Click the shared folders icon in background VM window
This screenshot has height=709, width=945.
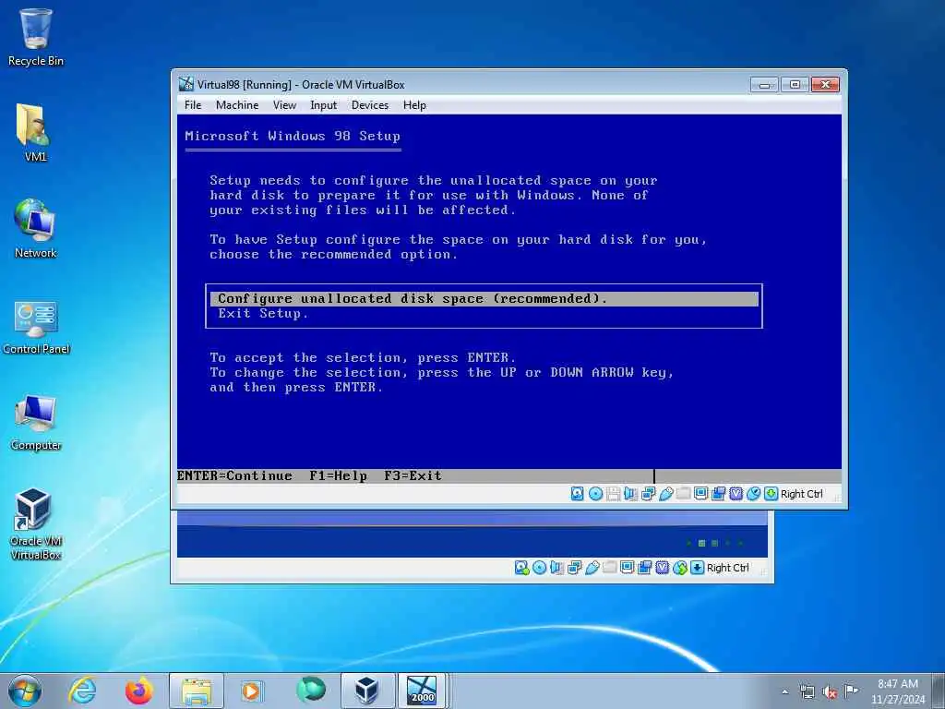(609, 568)
